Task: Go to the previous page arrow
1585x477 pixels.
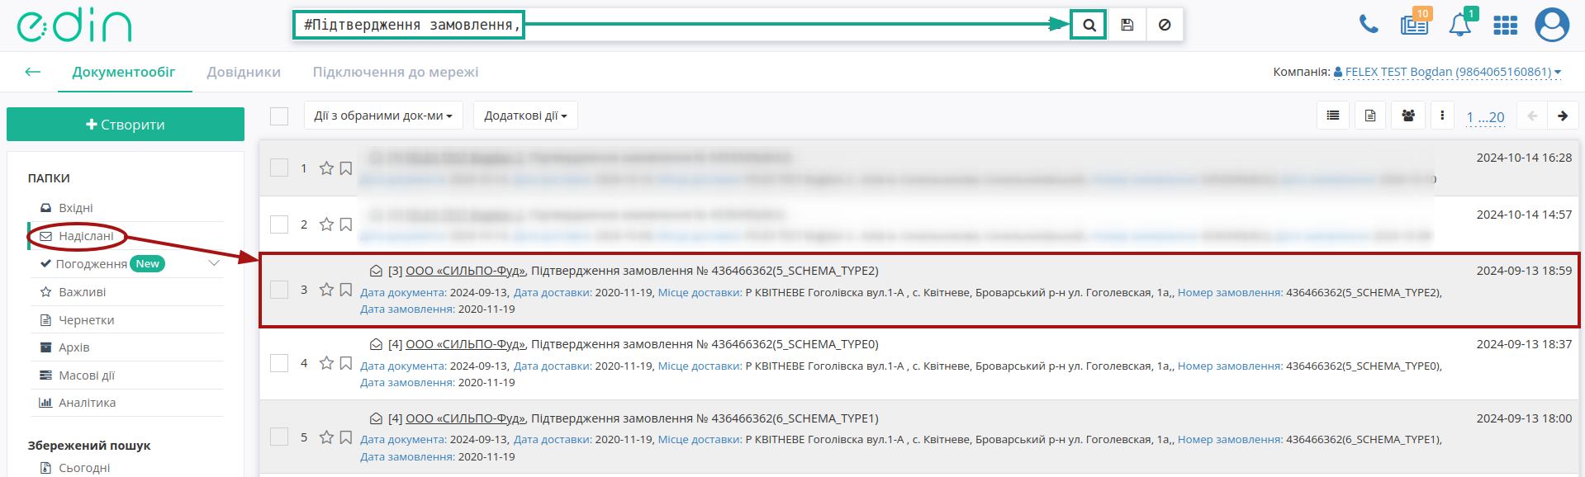Action: pyautogui.click(x=1532, y=116)
